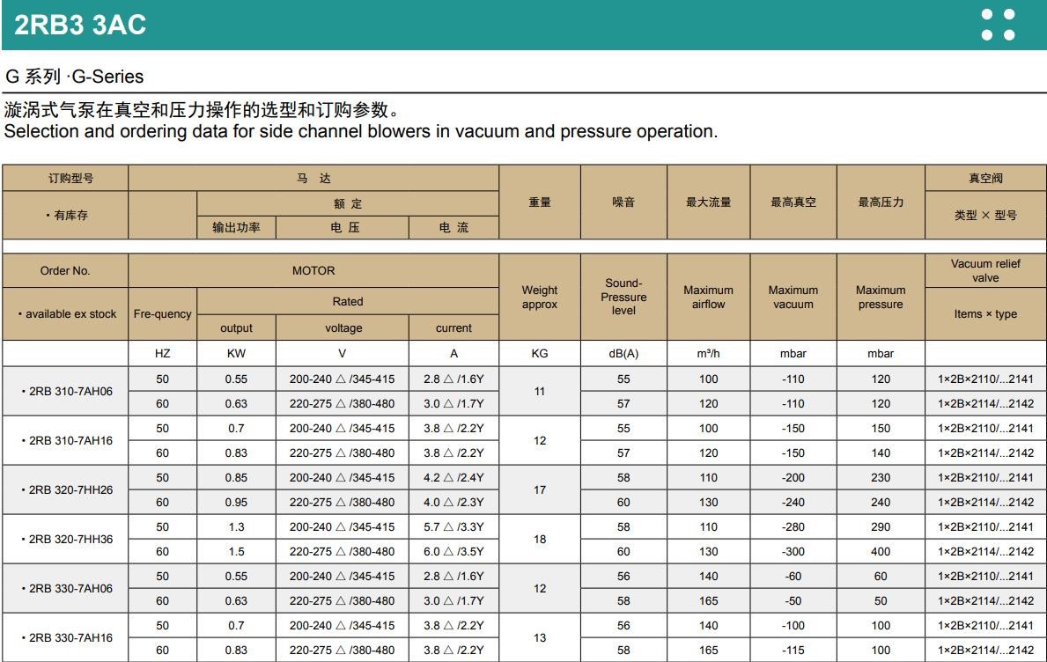Click the '电 流' header cell
Screen dimensions: 1047x662
453,227
